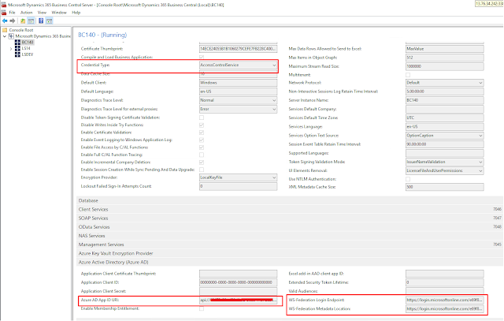The image size is (504, 321).
Task: Toggle Enable File Access by C/AL Functions
Action: [x=202, y=147]
